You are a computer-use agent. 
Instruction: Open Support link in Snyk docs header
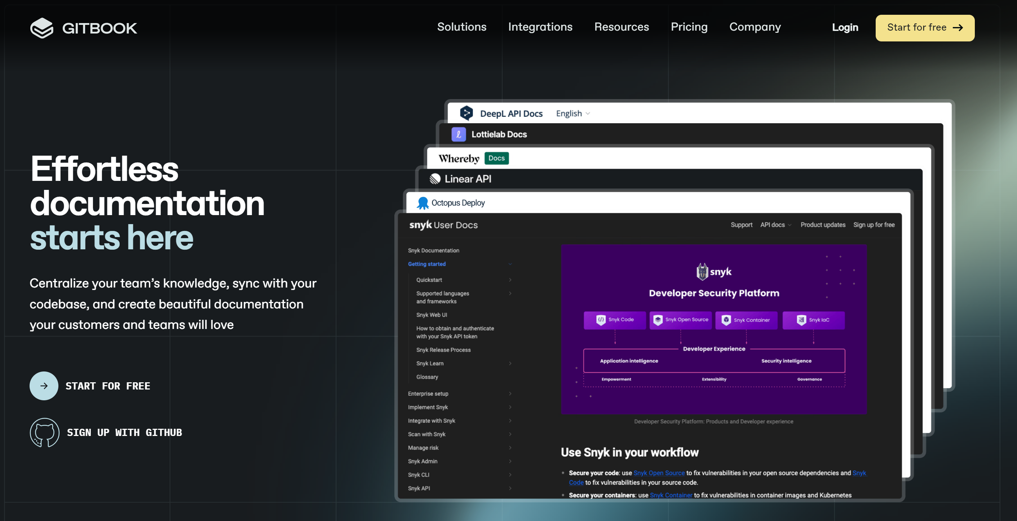(x=742, y=225)
